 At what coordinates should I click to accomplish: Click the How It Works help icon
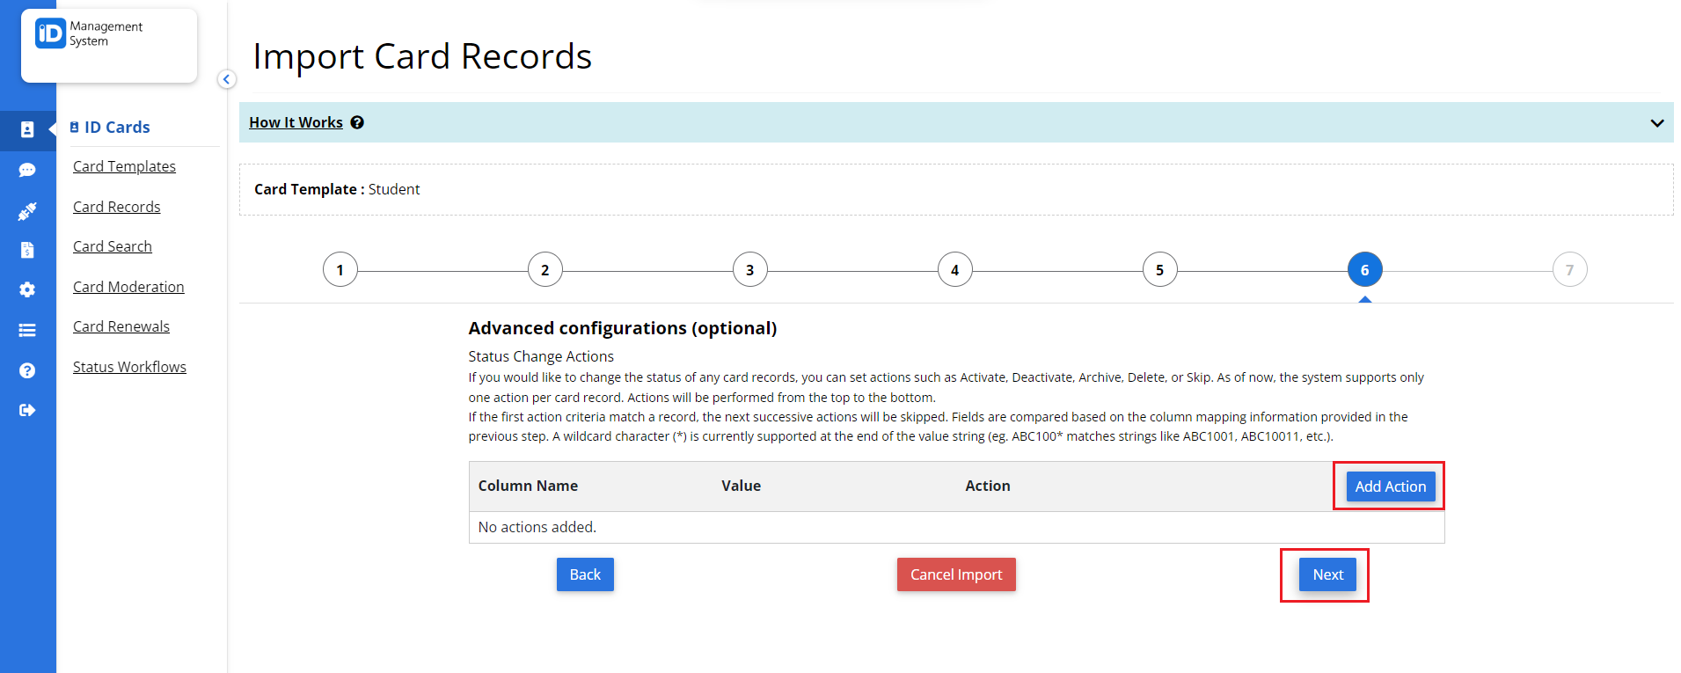point(356,122)
